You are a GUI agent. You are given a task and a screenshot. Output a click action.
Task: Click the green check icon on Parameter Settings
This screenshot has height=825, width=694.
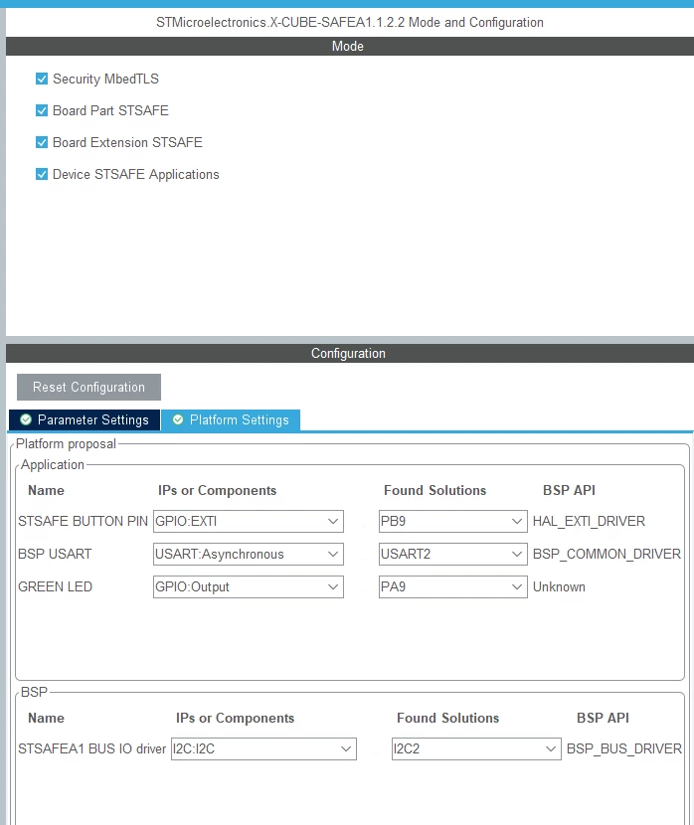tap(25, 419)
